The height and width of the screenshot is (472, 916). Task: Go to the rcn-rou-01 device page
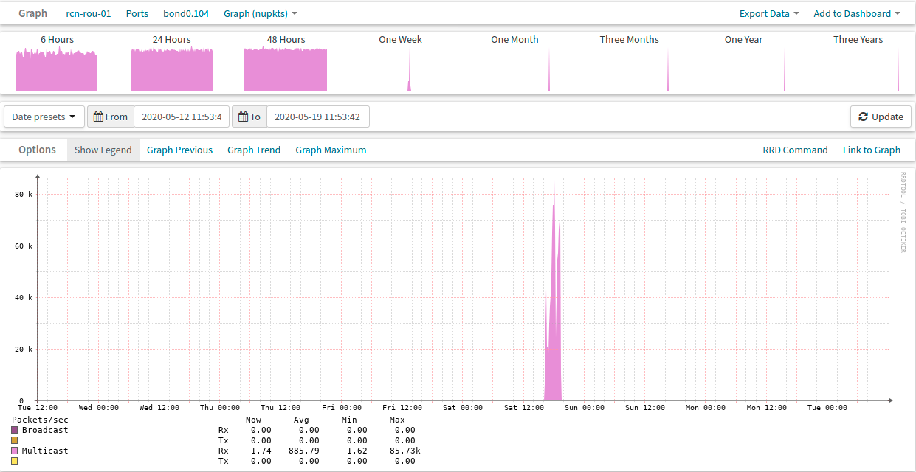tap(89, 13)
